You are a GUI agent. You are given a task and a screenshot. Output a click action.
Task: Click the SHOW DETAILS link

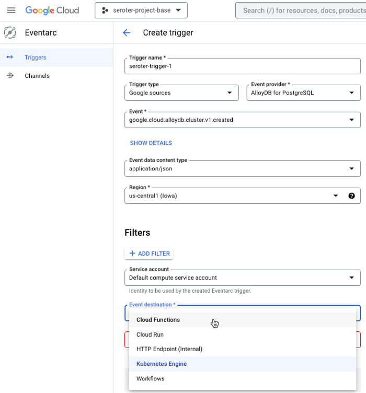point(151,143)
